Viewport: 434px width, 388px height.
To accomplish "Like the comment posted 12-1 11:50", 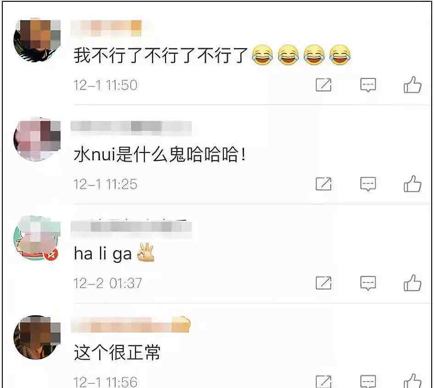I will coord(412,85).
